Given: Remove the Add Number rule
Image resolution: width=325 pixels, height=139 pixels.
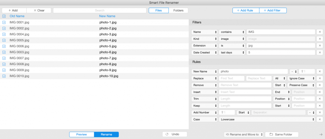Looking at the screenshot, I should pos(320,112).
